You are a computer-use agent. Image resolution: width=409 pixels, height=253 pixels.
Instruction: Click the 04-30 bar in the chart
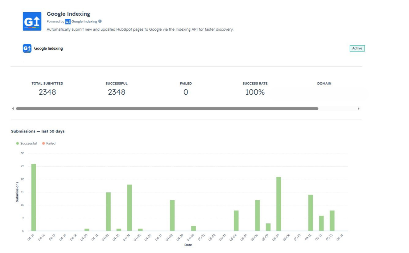click(194, 228)
